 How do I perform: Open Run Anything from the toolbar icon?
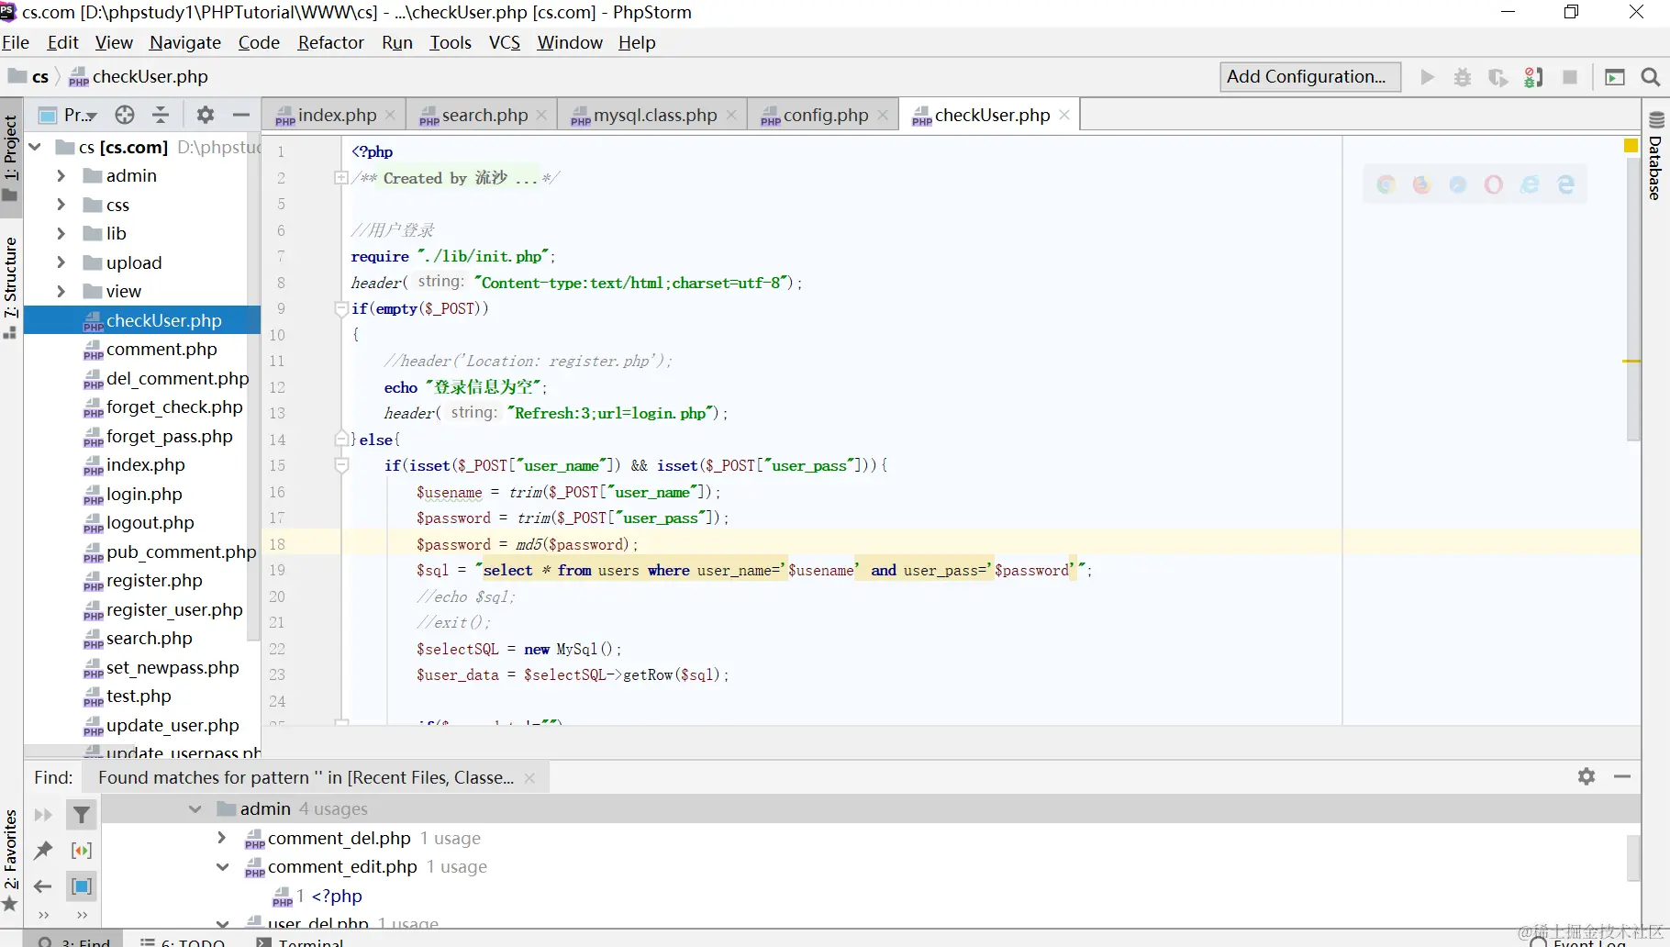tap(1615, 77)
